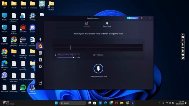Select the E-commerce folder on desktop

pos(32,5)
